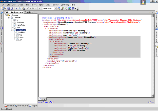The image size is (158, 111).
Task: Click the New Project toolbar icon
Action: 3,9
